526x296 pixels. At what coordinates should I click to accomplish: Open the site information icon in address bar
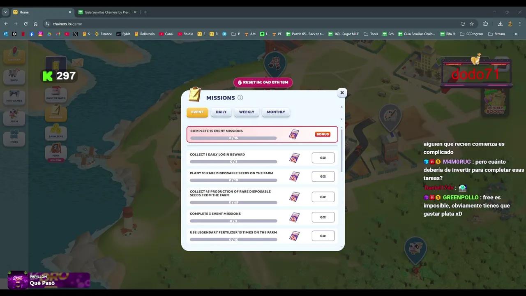pyautogui.click(x=47, y=24)
